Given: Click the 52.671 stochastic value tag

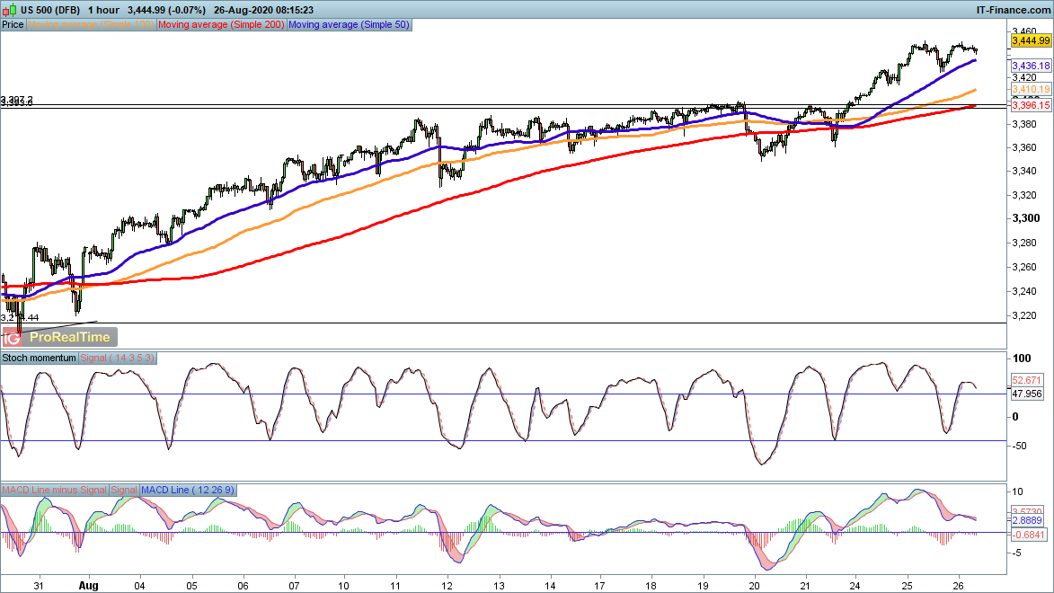Looking at the screenshot, I should (1025, 380).
